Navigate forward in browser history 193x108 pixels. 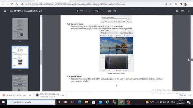point(8,4)
